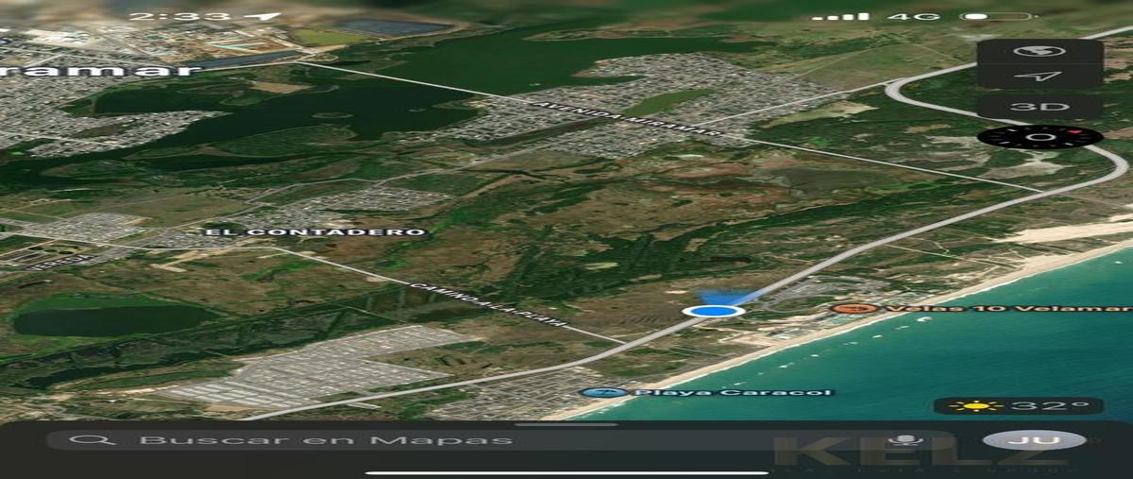
Task: Open the JU profile avatar
Action: pos(1034,440)
